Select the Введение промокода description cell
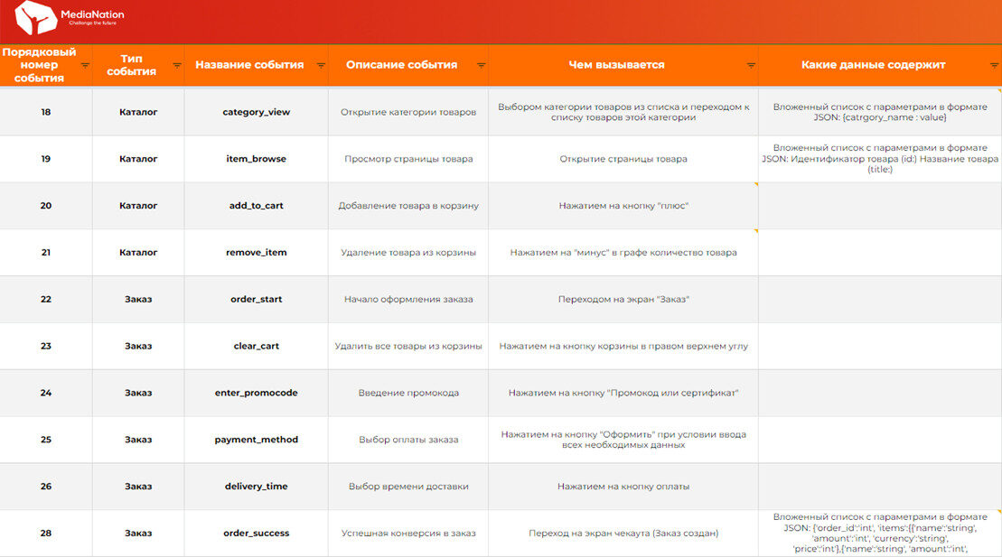Screen dimensions: 1002x557 (408, 393)
